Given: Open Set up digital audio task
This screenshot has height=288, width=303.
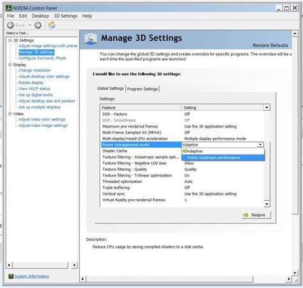Looking at the screenshot, I should pos(36,95).
